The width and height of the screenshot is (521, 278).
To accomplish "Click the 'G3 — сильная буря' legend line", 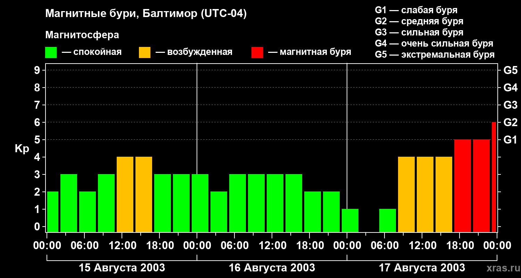I will point(419,32).
